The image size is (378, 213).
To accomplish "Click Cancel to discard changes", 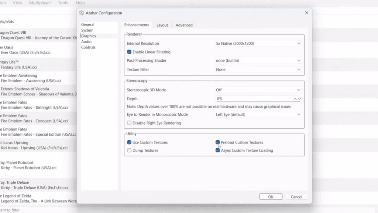I will (x=296, y=197).
